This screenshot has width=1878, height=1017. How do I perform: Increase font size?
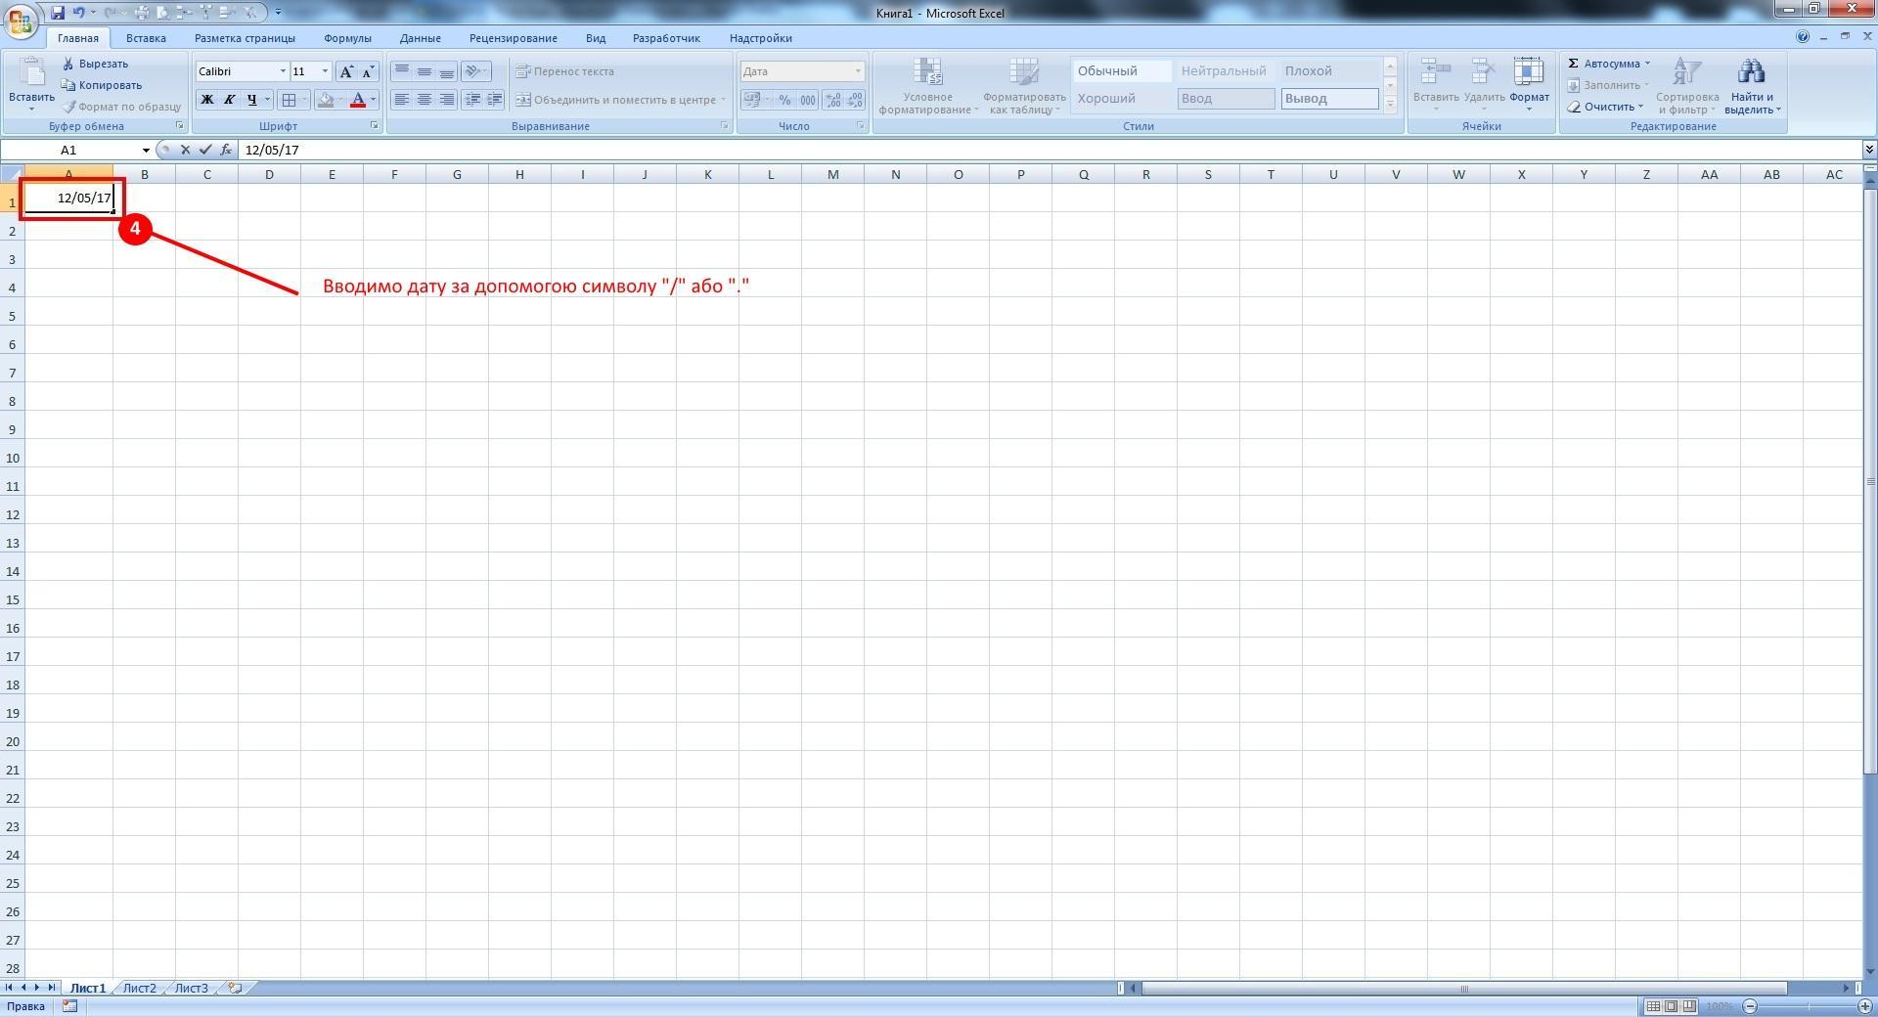pyautogui.click(x=346, y=71)
